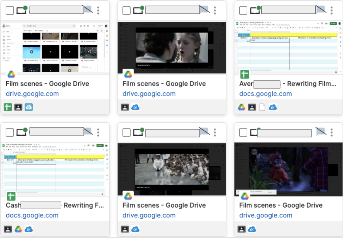
Task: Click Sheets favicon on Aver card thumbnail
Action: pos(245,74)
